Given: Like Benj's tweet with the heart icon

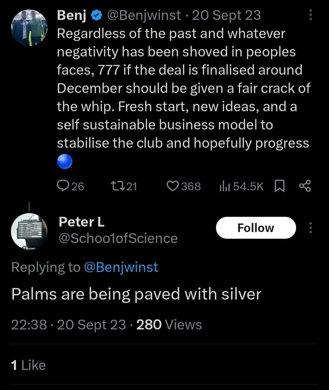Looking at the screenshot, I should (173, 186).
